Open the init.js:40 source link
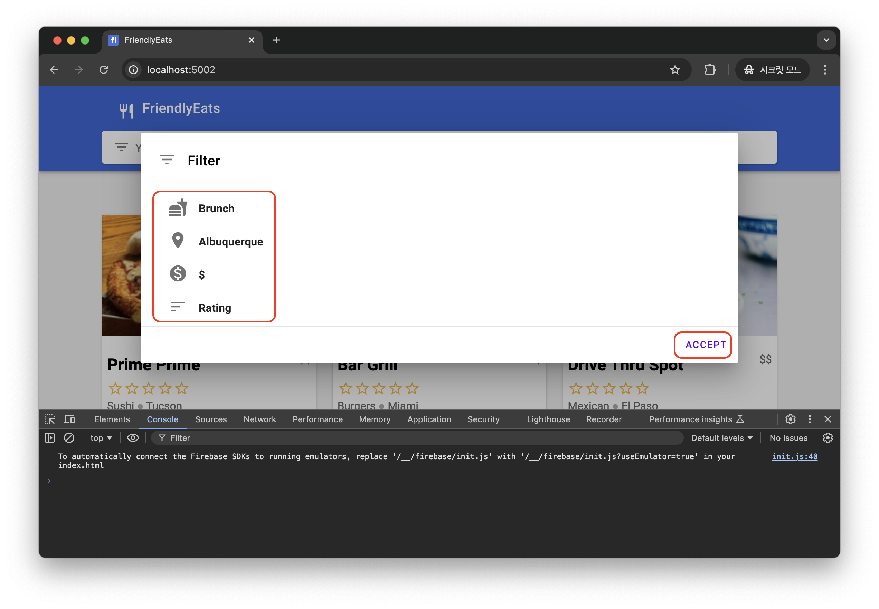Viewport: 879px width, 609px height. [794, 456]
